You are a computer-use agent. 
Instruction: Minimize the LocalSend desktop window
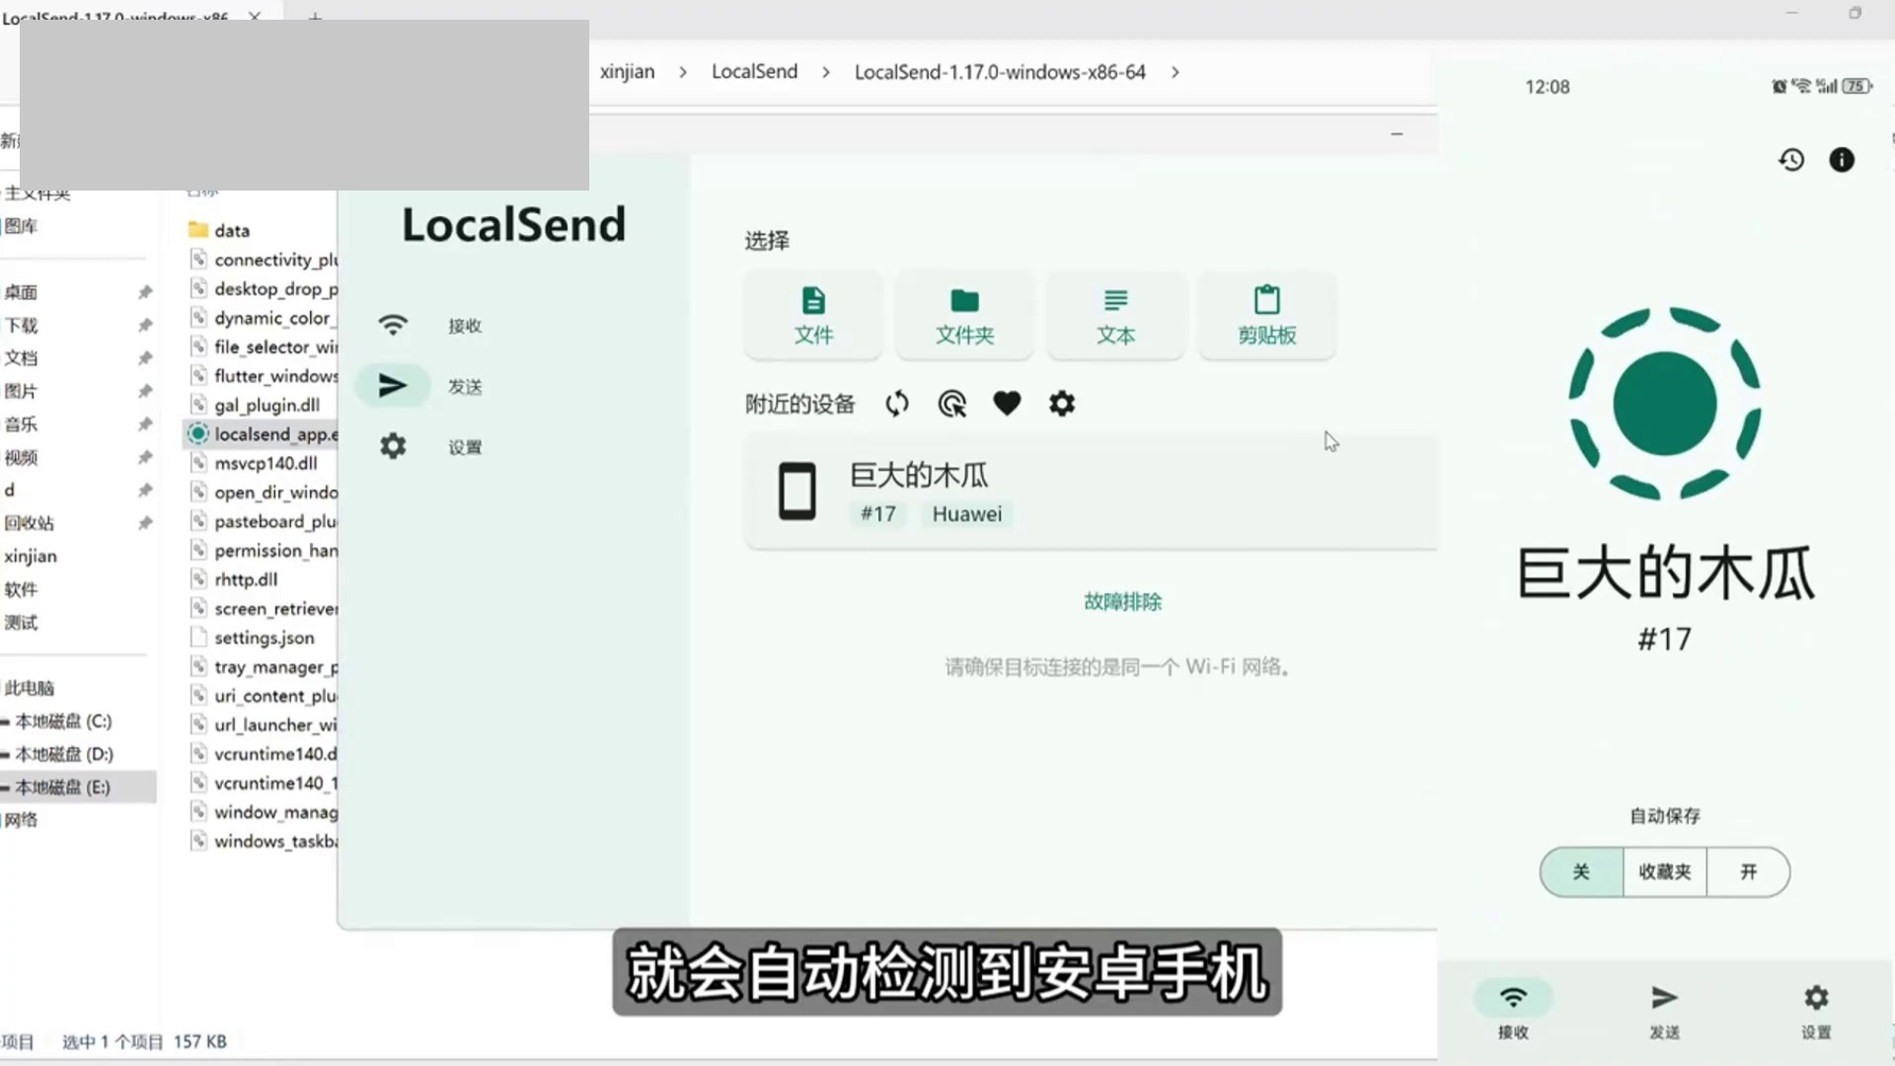click(x=1397, y=134)
